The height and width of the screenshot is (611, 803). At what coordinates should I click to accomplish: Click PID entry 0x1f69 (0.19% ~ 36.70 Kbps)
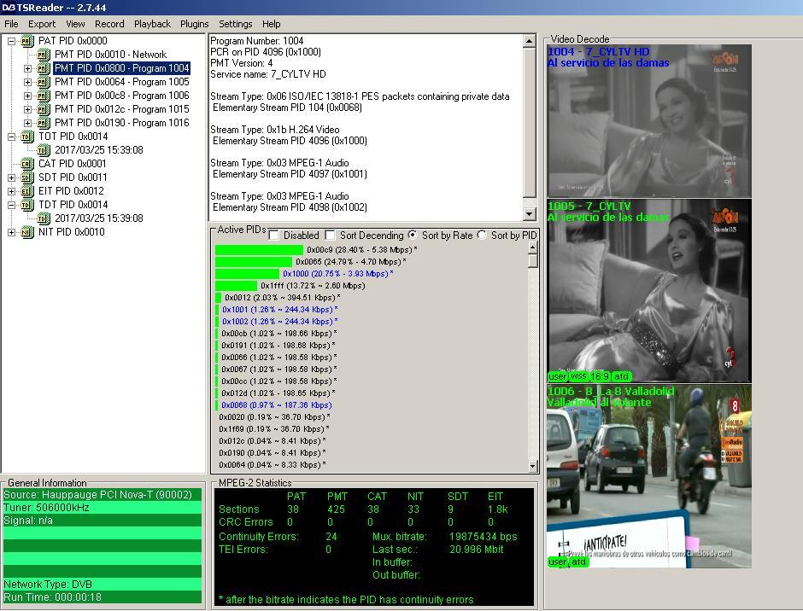pyautogui.click(x=273, y=429)
